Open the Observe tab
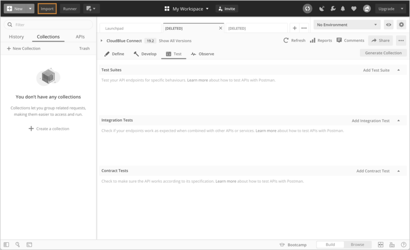This screenshot has height=250, width=410. pyautogui.click(x=203, y=54)
